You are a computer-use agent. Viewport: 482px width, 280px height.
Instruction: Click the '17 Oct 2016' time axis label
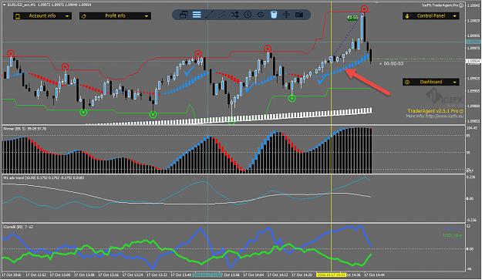[12, 275]
